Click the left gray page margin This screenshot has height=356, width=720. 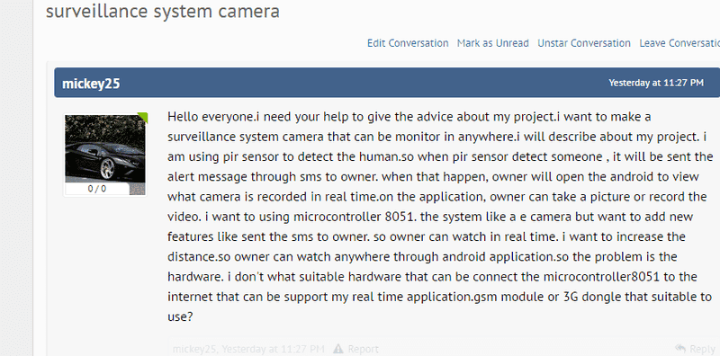16,178
